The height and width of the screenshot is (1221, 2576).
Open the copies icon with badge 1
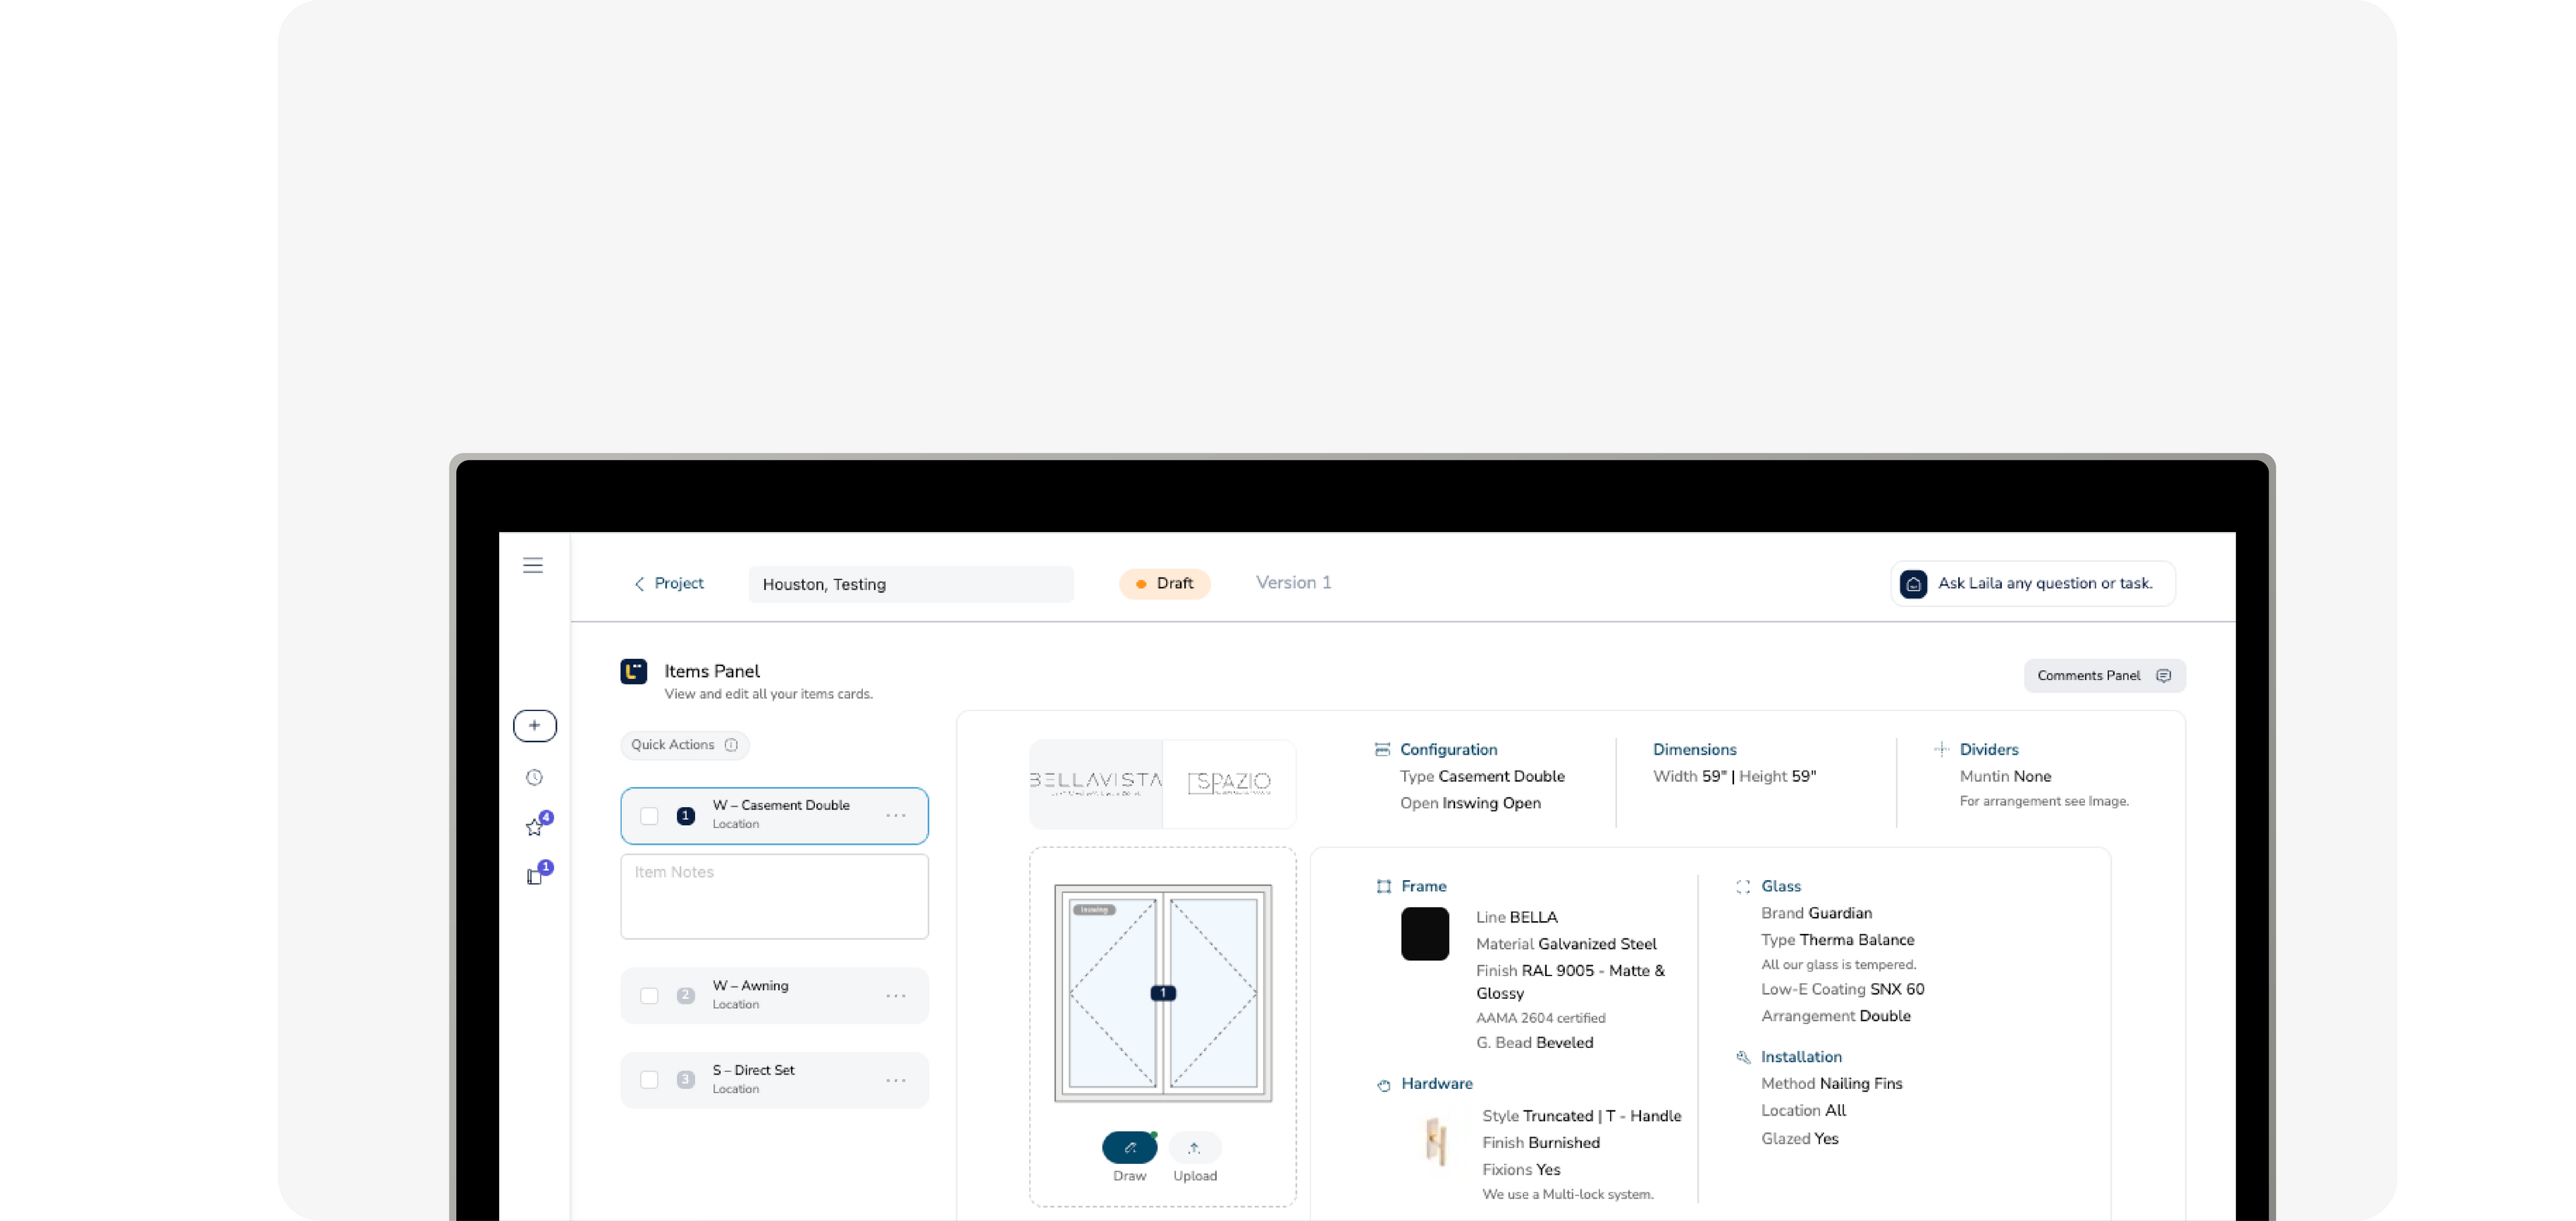pyautogui.click(x=535, y=876)
